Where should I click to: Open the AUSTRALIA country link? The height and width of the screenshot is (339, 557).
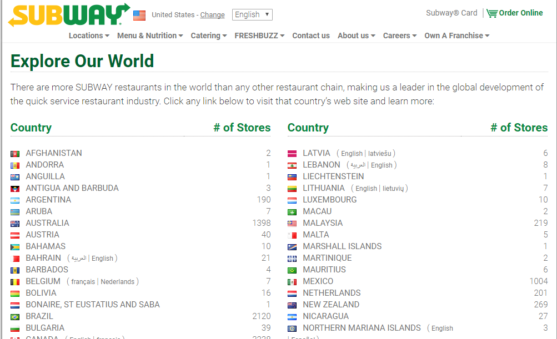(x=47, y=223)
